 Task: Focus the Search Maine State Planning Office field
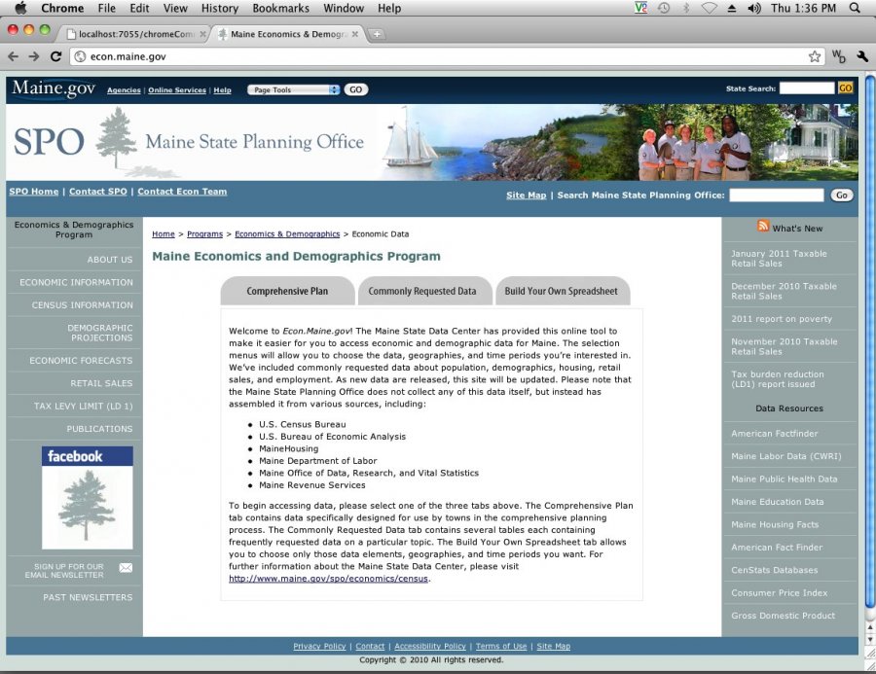776,195
